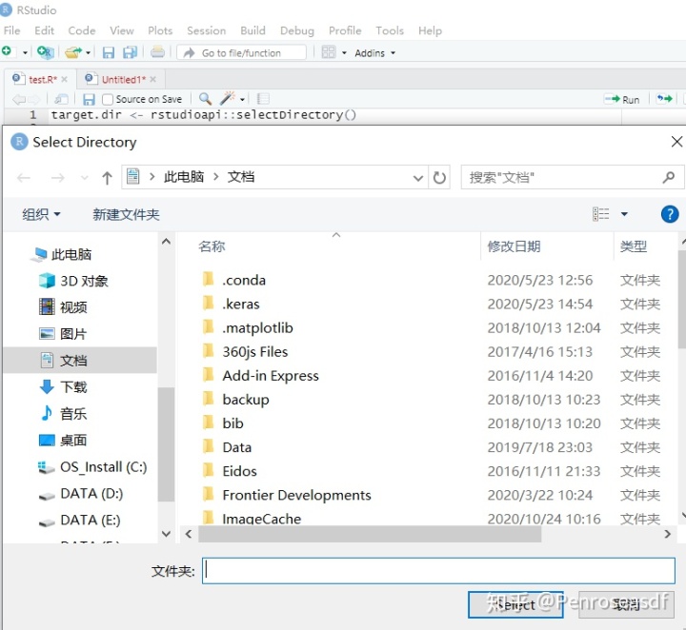
Task: Click 此电脑 in the address breadcrumb
Action: point(184,177)
